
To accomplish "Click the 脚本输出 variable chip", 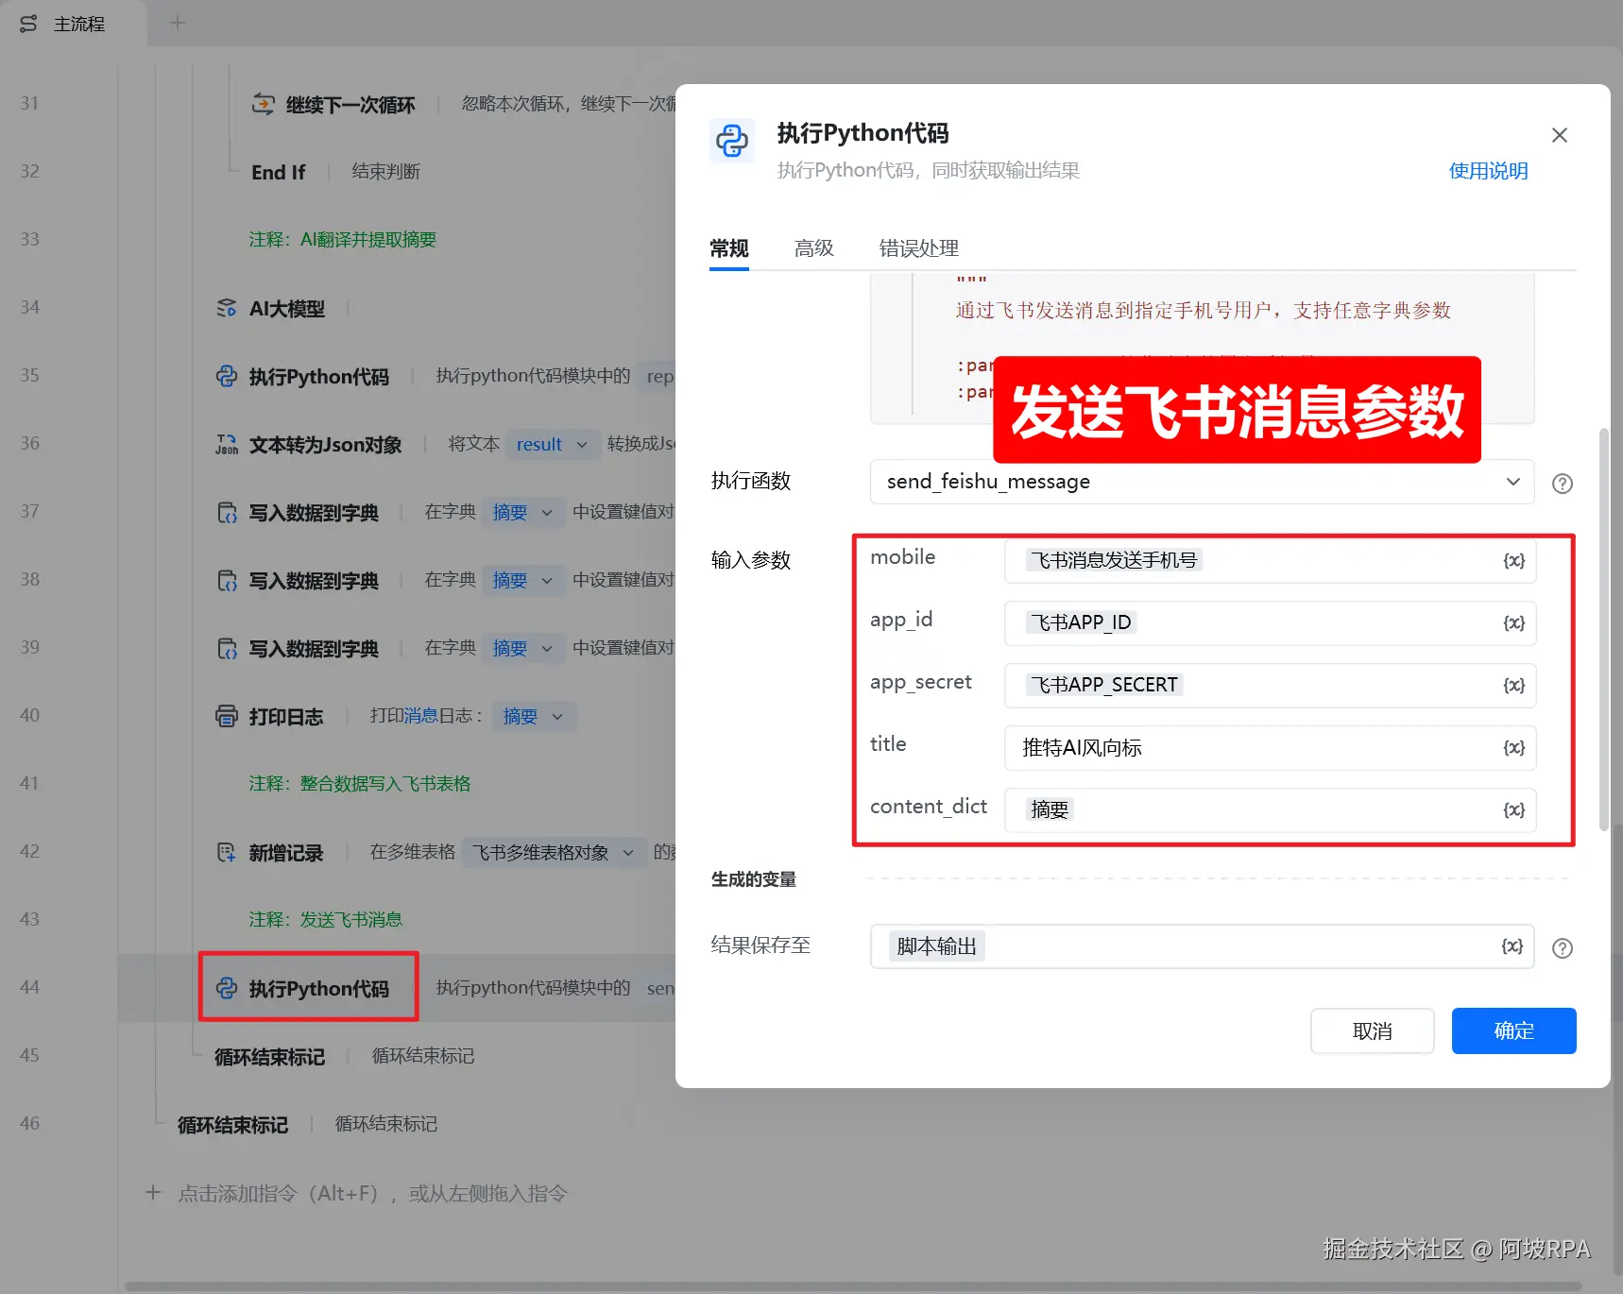I will point(937,946).
